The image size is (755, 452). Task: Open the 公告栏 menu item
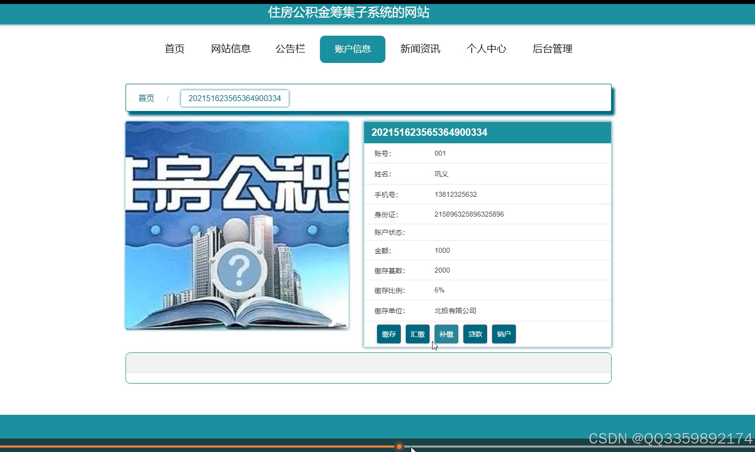(290, 49)
